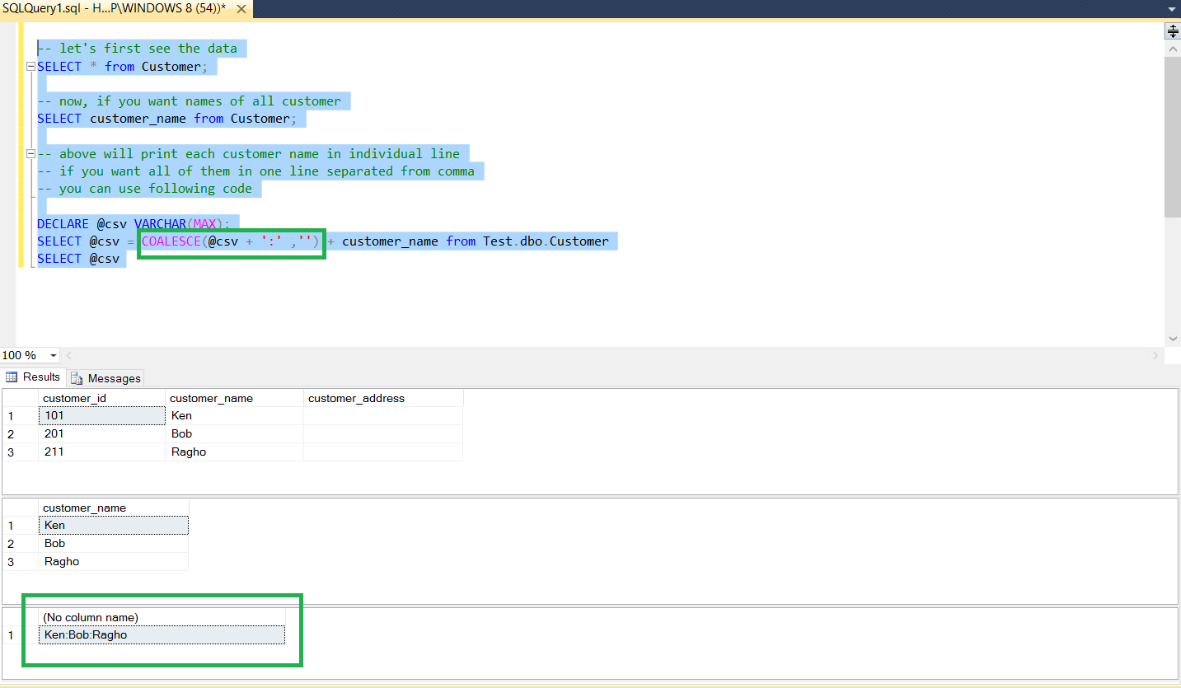Click the Messages document icon
The image size is (1181, 688).
77,377
